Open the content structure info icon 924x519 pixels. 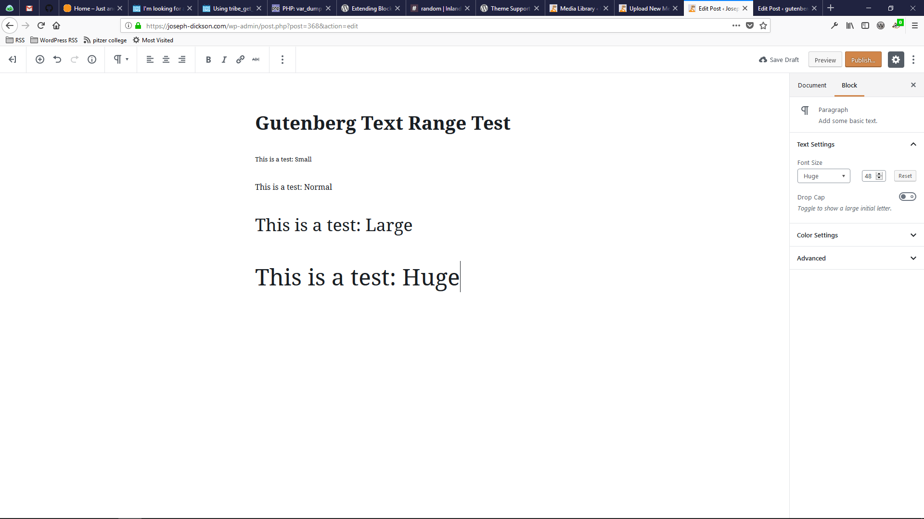92,60
